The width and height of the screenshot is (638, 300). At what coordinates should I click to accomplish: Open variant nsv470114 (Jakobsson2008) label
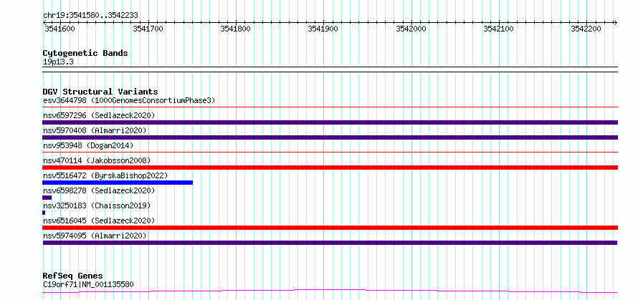click(x=97, y=160)
